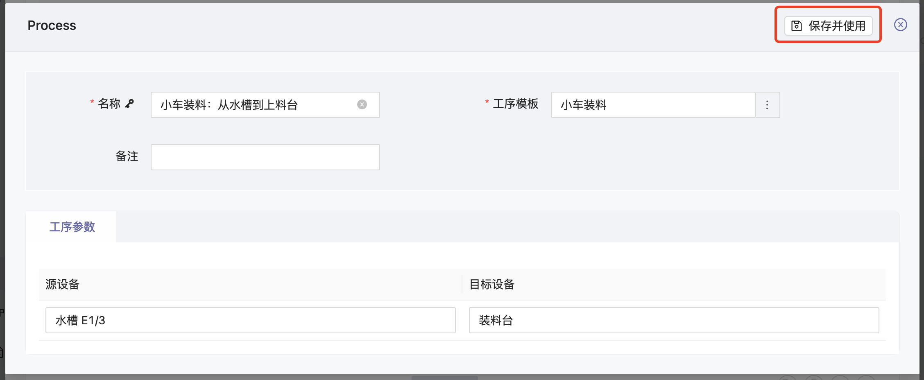
Task: Click the 工序模板 field label
Action: (x=515, y=104)
